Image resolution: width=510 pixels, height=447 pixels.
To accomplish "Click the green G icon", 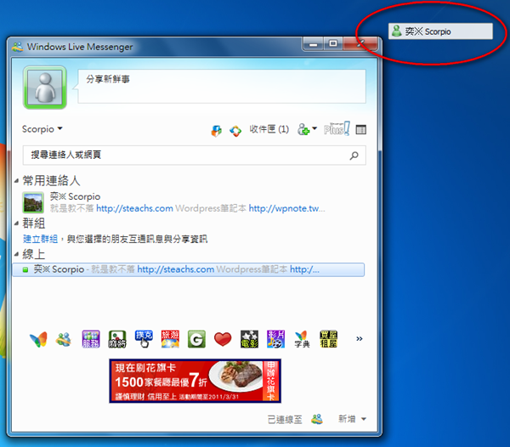I will [196, 339].
